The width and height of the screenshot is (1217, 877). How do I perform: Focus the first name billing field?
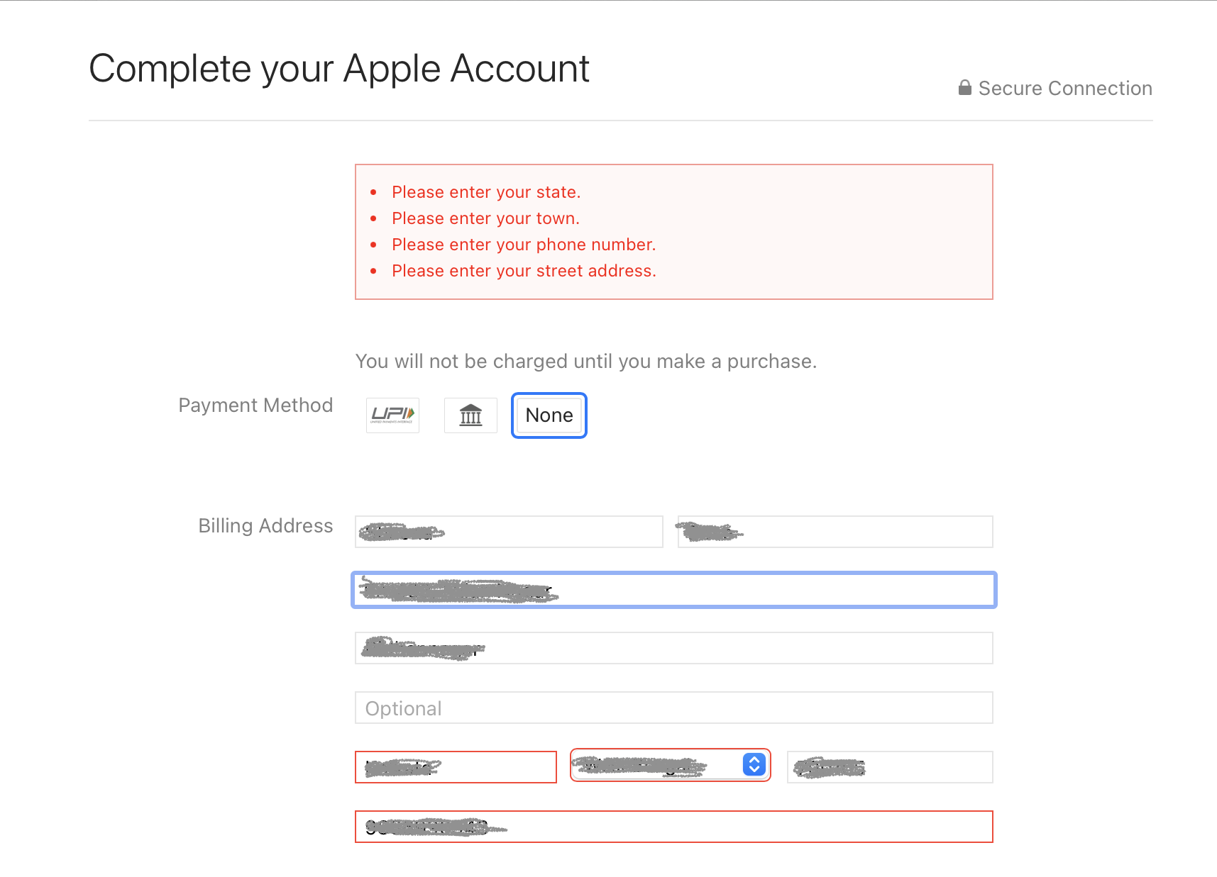pos(508,532)
